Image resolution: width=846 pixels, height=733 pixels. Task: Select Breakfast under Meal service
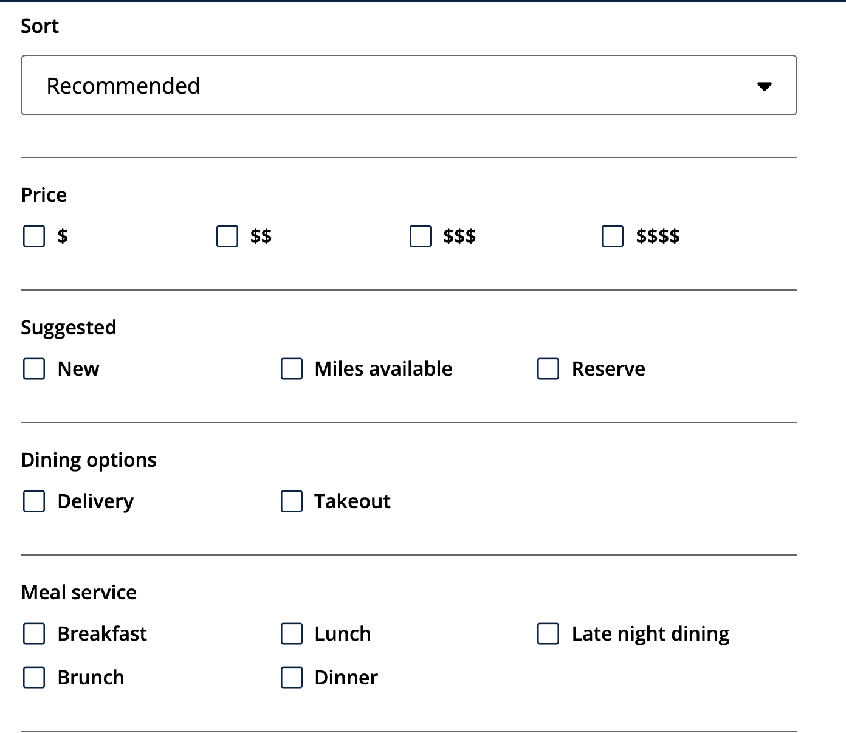(33, 633)
